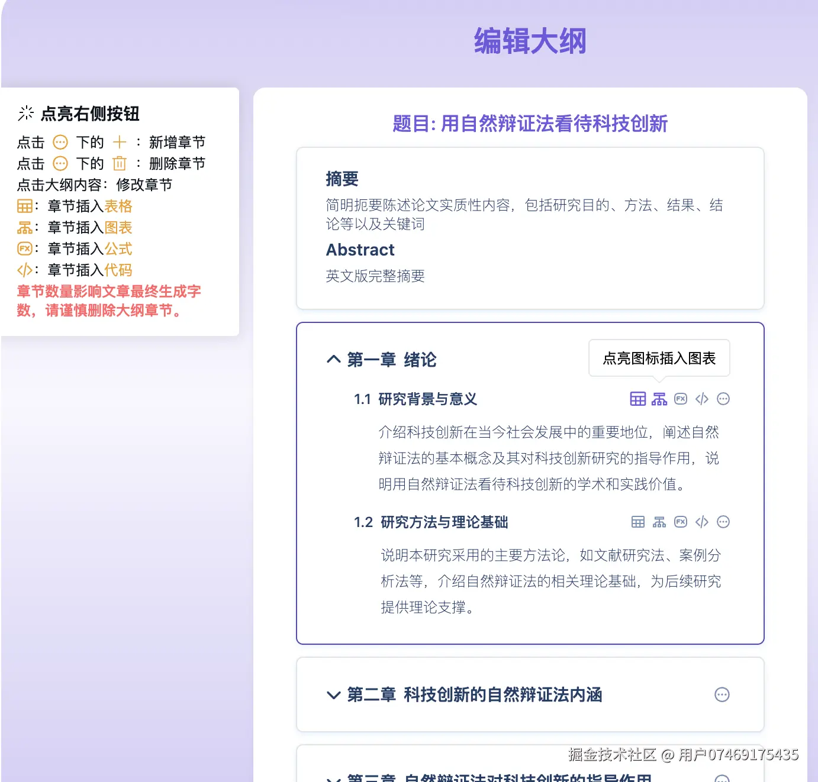Collapse the 第一章 绪论 chapter

pos(333,360)
